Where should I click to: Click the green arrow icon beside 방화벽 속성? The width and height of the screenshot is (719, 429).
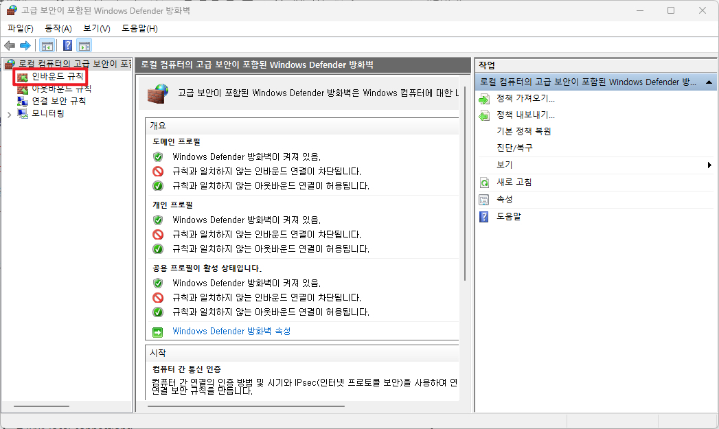click(158, 332)
